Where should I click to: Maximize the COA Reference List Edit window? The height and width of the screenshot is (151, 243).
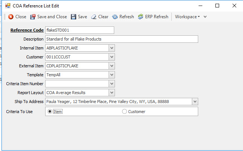click(x=217, y=6)
